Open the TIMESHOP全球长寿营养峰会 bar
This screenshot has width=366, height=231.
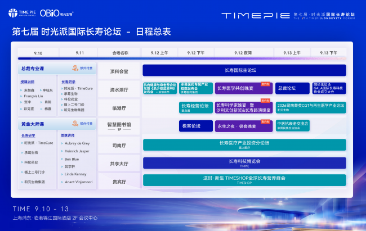244,180
